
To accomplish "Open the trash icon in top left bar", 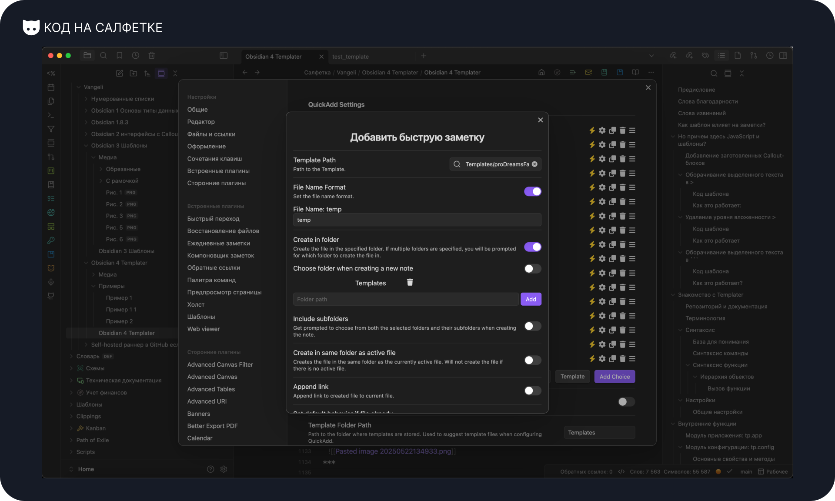I will click(152, 56).
